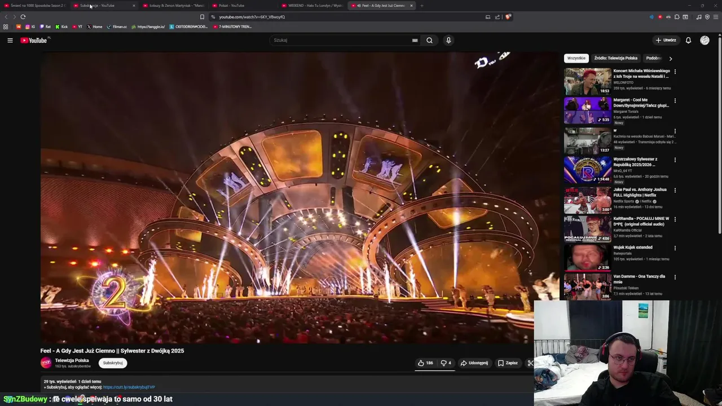Open options for 'Wujek Kujek extended' video

pos(675,248)
